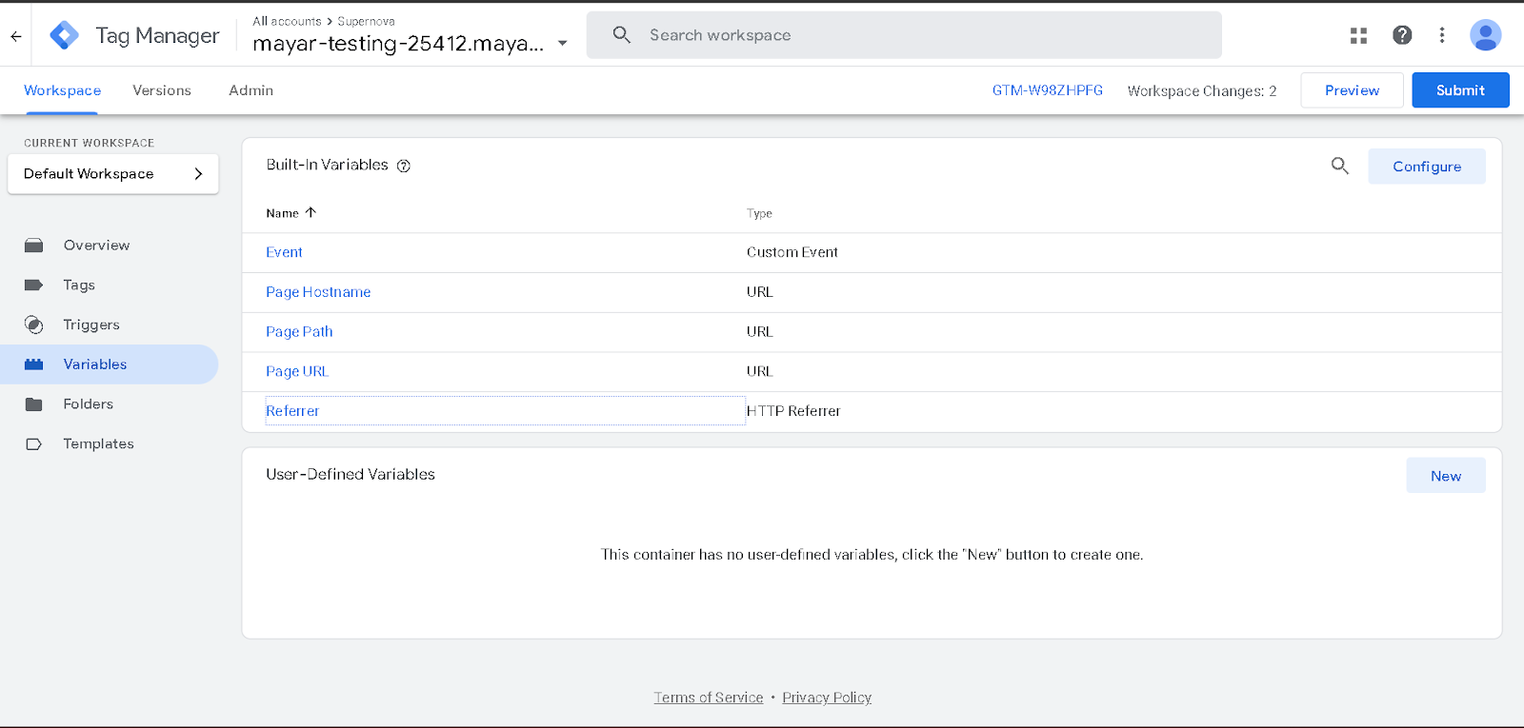Viewport: 1524px width, 728px height.
Task: Open Tags in the sidebar
Action: point(79,285)
